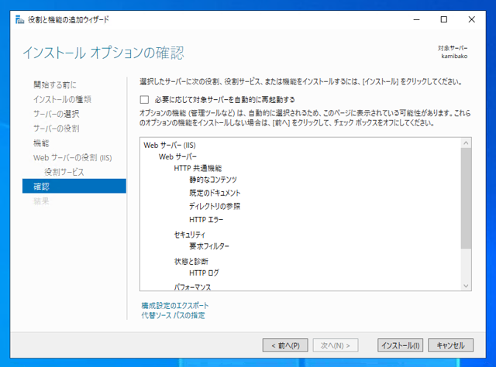
Task: Select ディレクトリの参照 row
Action: point(215,206)
